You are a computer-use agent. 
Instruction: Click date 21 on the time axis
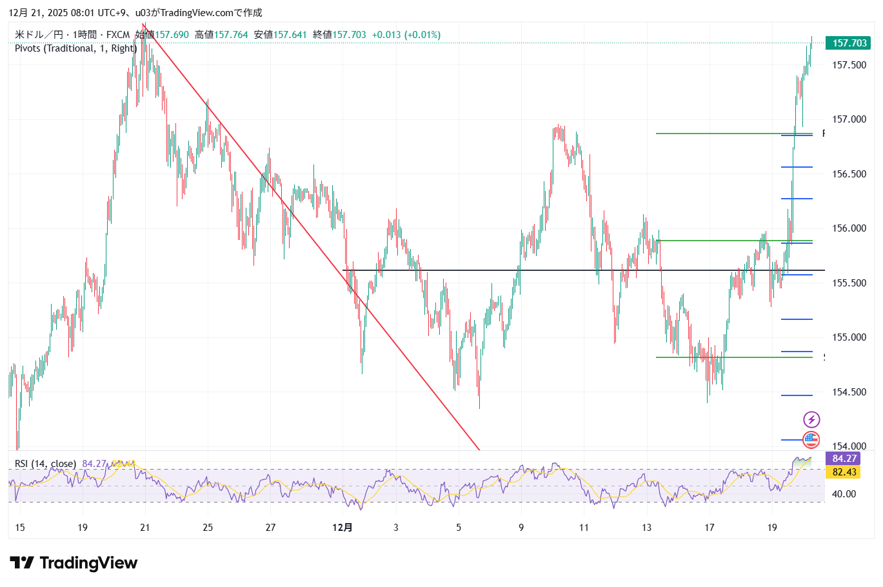145,528
